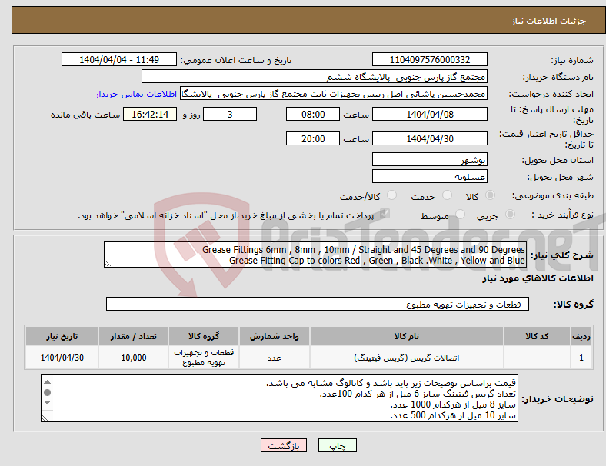The width and height of the screenshot is (606, 466).
Task: Click the چاپ (print) button
Action: click(337, 445)
